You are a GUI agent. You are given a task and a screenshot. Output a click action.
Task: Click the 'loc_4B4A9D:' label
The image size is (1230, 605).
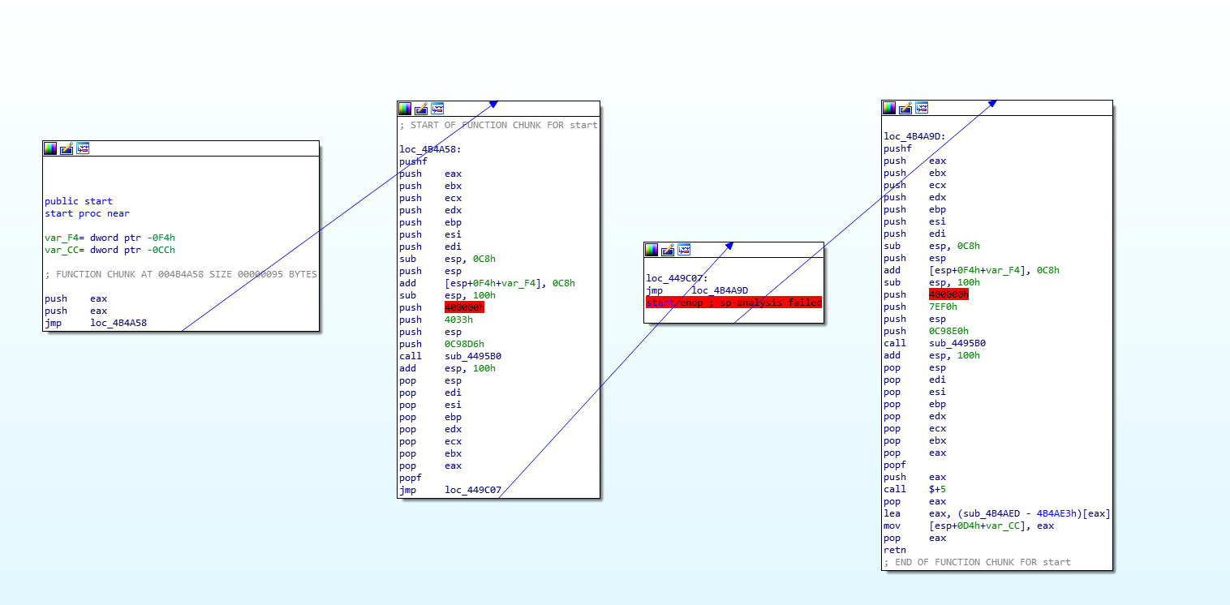tap(914, 136)
